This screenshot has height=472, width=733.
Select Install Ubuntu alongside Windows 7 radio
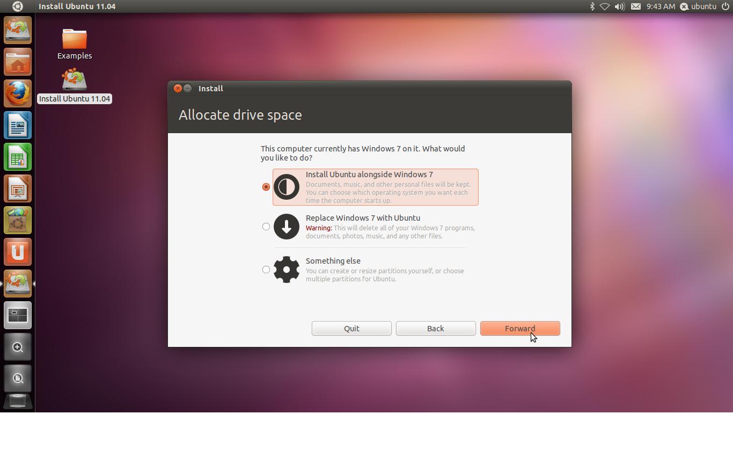(x=266, y=187)
